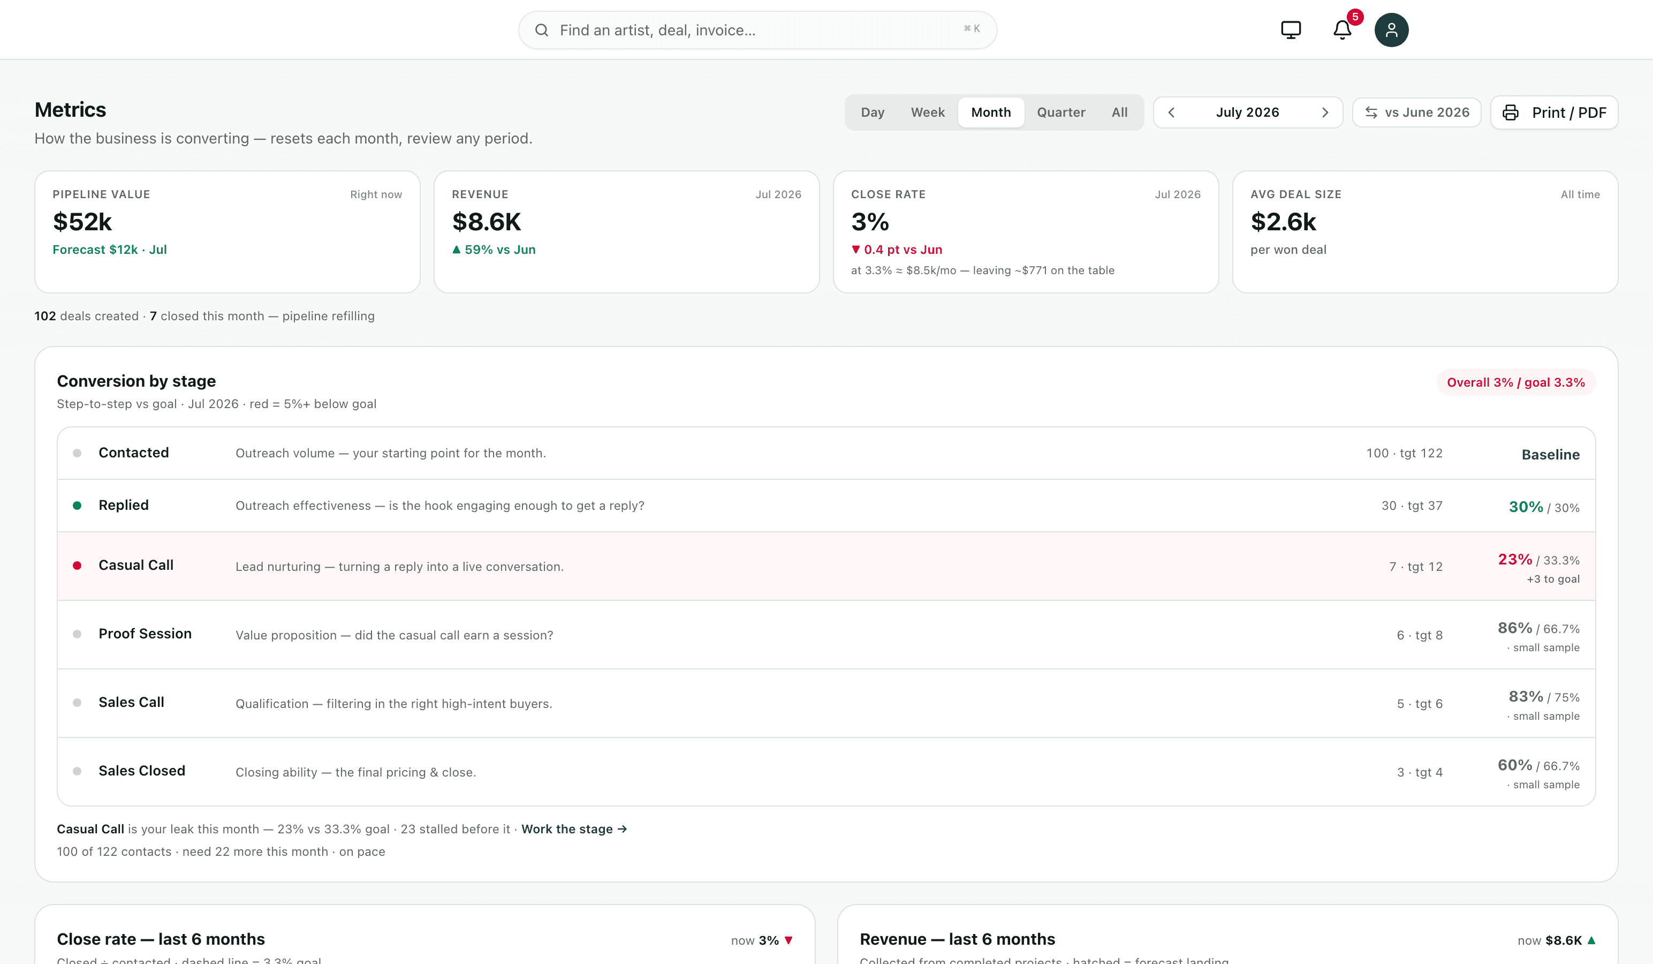This screenshot has width=1653, height=964.
Task: Select the Proof Session stage row
Action: click(x=826, y=635)
